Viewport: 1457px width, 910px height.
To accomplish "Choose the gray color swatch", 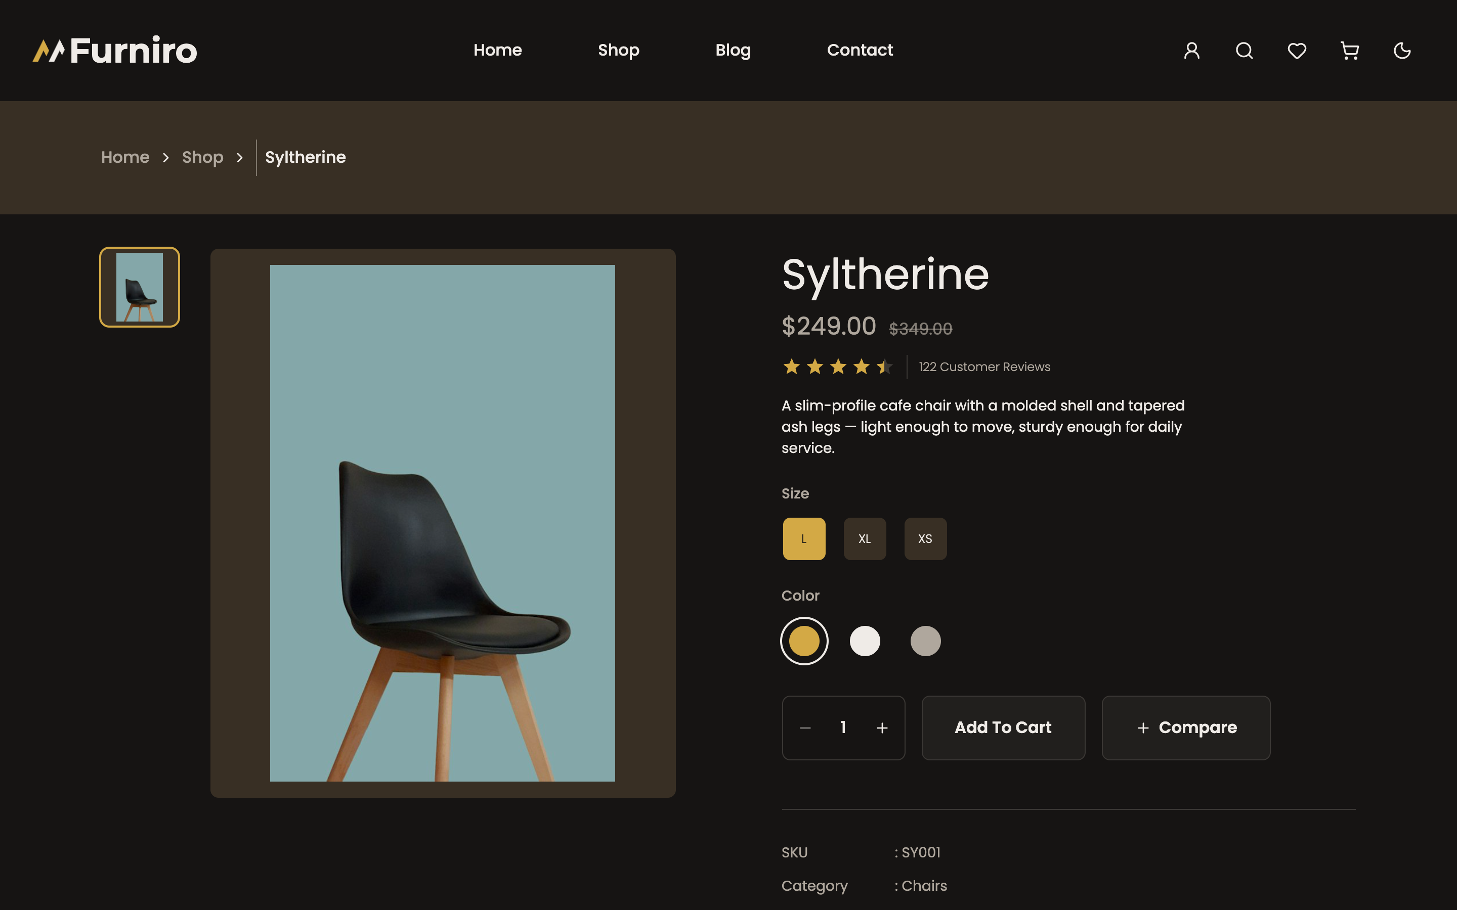I will [x=925, y=641].
